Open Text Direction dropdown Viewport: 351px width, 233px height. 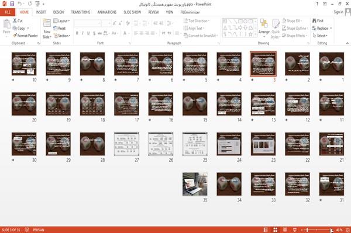[x=197, y=21]
